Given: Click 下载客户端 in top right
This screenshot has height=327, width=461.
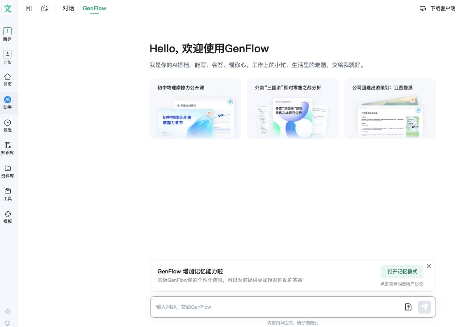Looking at the screenshot, I should pos(437,8).
